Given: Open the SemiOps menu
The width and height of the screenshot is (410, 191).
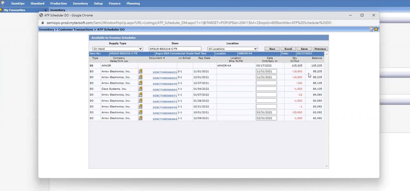Looking at the screenshot, I should click(x=18, y=3).
